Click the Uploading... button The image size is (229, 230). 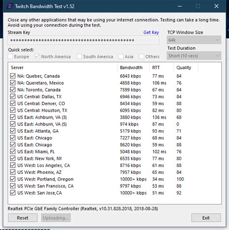pos(56,218)
